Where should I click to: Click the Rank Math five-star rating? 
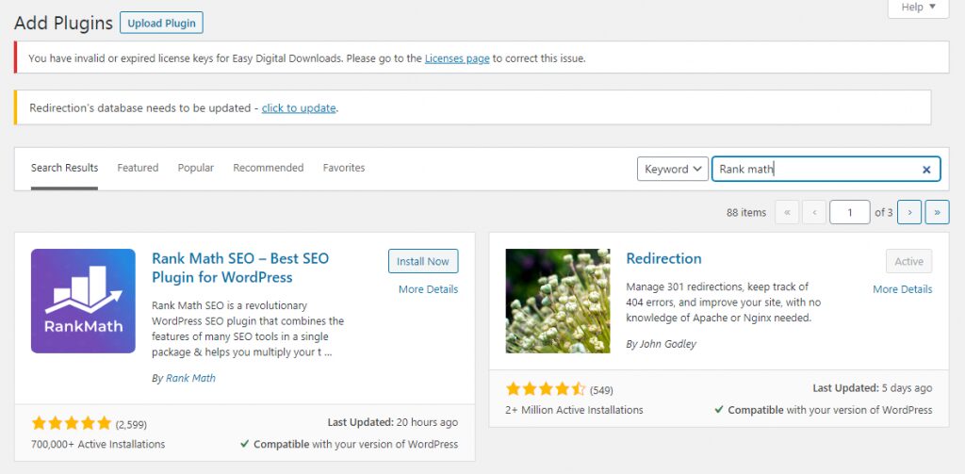pos(72,423)
